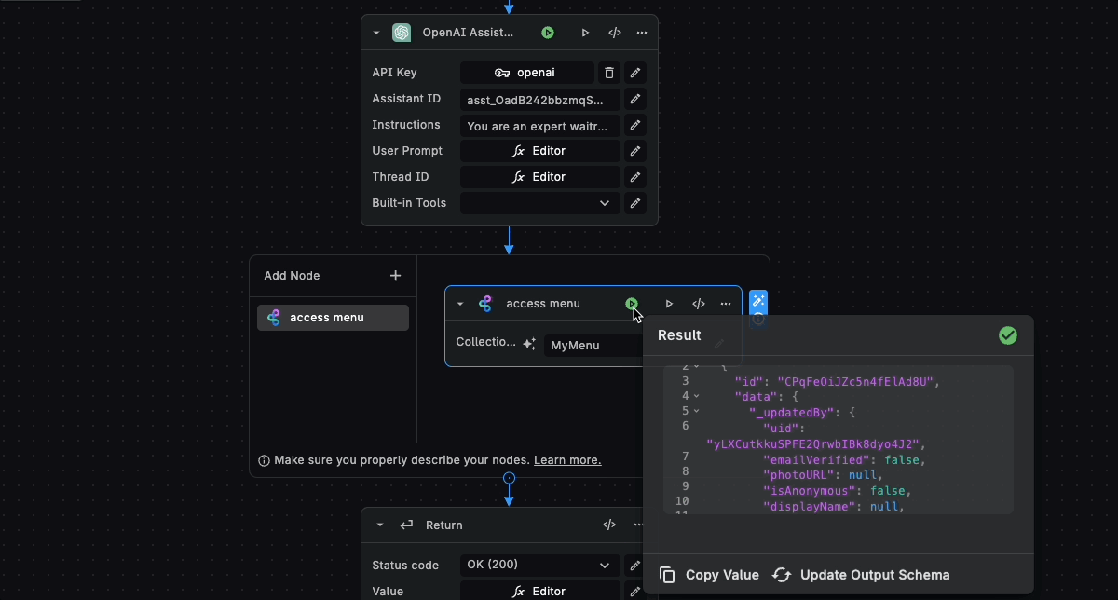Open code view of OpenAI Assistant node
The height and width of the screenshot is (600, 1118).
tap(615, 33)
